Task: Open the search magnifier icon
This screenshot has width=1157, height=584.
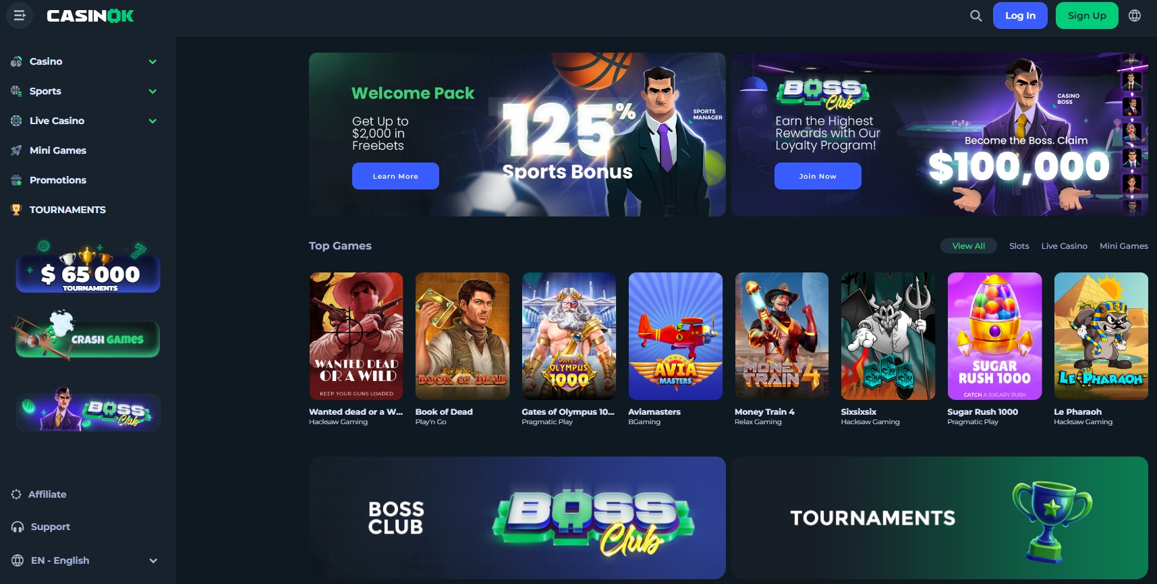Action: tap(976, 16)
